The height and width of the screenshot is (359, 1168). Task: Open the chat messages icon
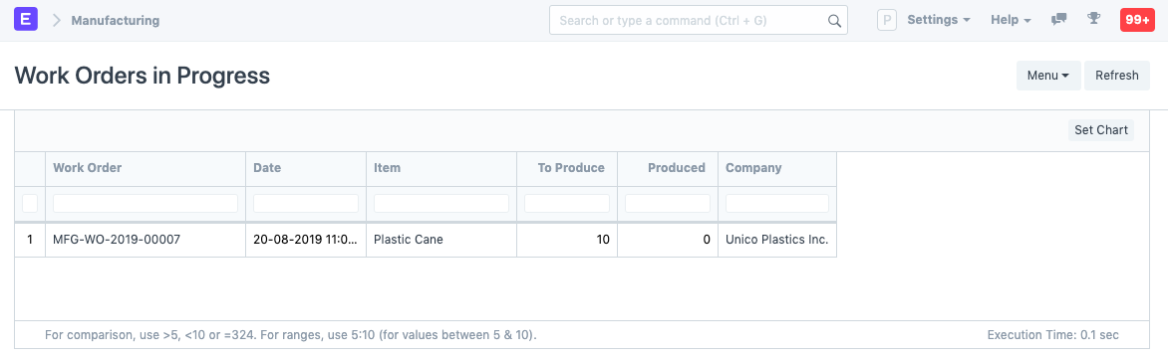pos(1058,20)
